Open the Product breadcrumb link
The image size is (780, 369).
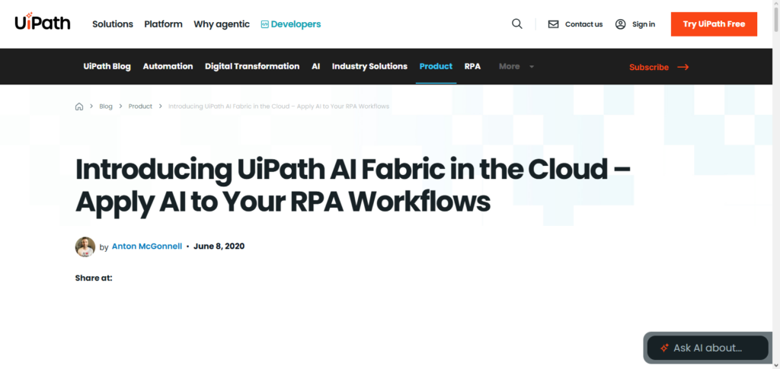[140, 107]
